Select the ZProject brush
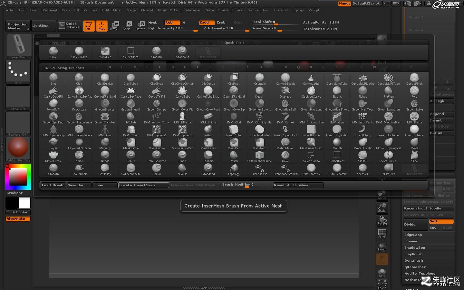Screen dimensions: 464x290 click(x=389, y=169)
